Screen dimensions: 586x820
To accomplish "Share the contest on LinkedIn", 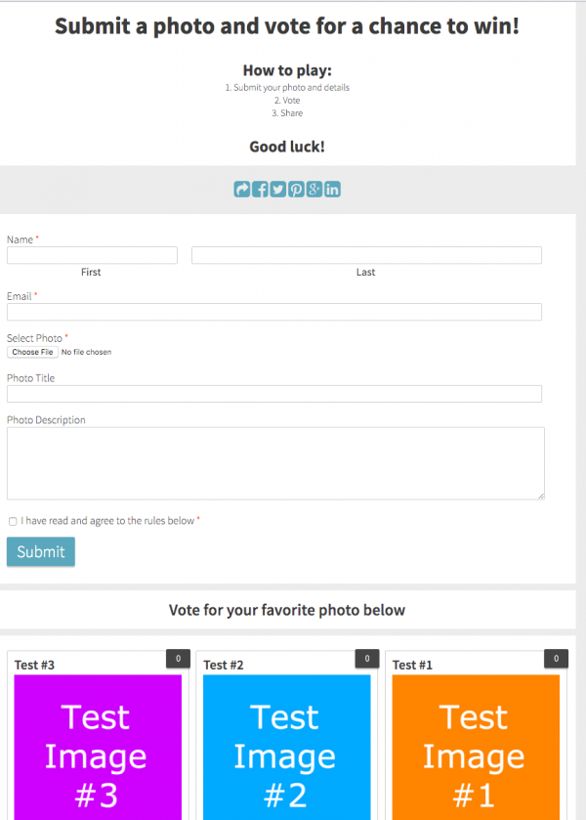I will pyautogui.click(x=332, y=190).
